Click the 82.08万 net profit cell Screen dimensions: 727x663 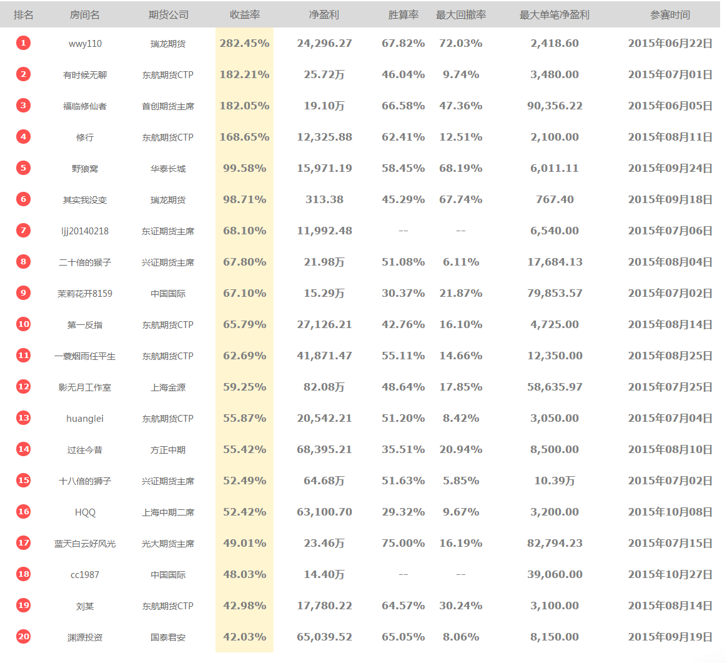coord(324,387)
